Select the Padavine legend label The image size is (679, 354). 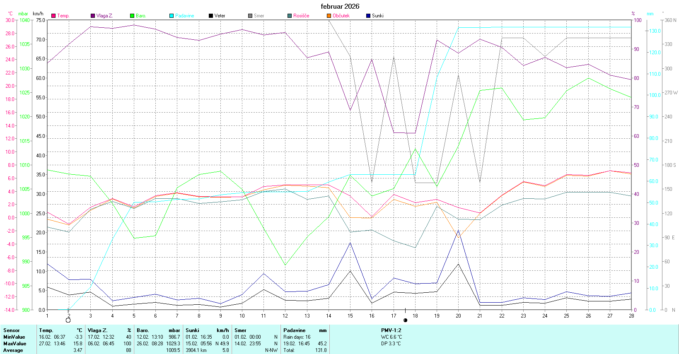184,16
